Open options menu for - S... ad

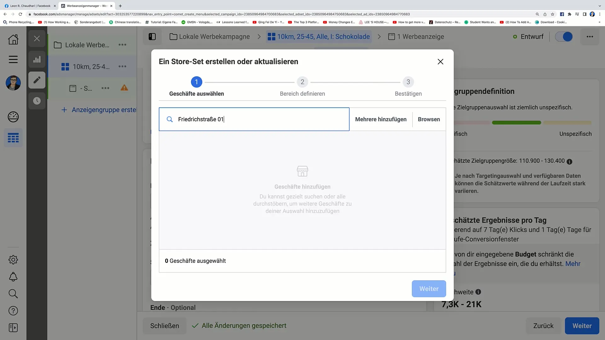point(105,88)
